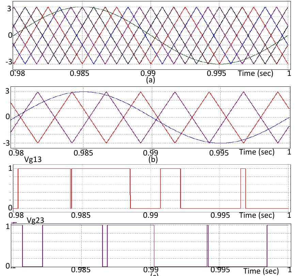Click the y-axis value 1 on the Vg13 plot
297x276 pixels.
coord(10,168)
